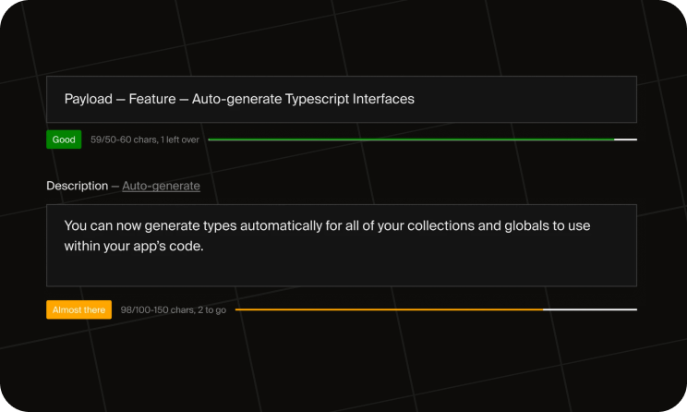Click the Description label
The width and height of the screenshot is (687, 412).
click(x=78, y=186)
